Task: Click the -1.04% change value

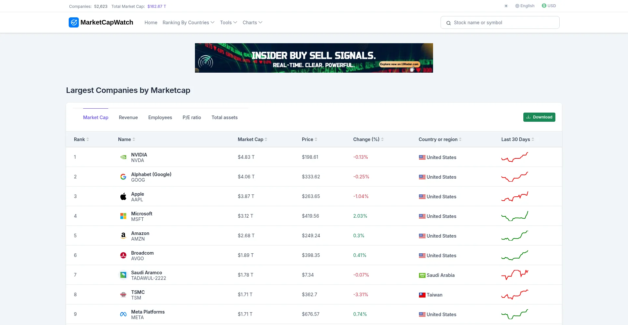Action: click(361, 196)
